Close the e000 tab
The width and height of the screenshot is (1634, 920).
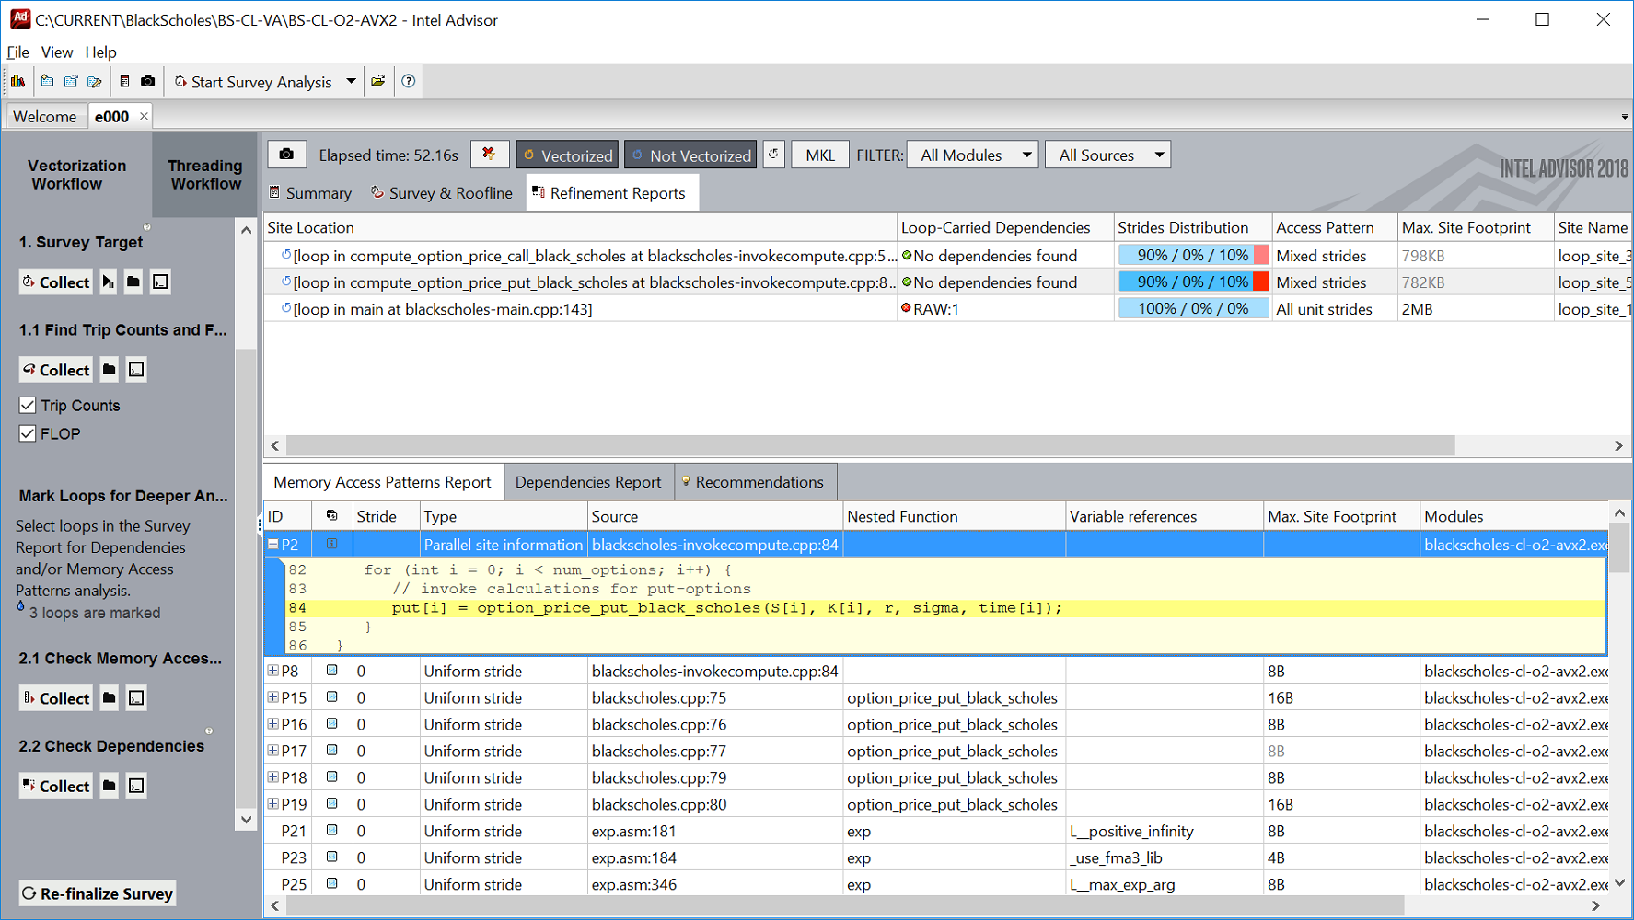144,116
